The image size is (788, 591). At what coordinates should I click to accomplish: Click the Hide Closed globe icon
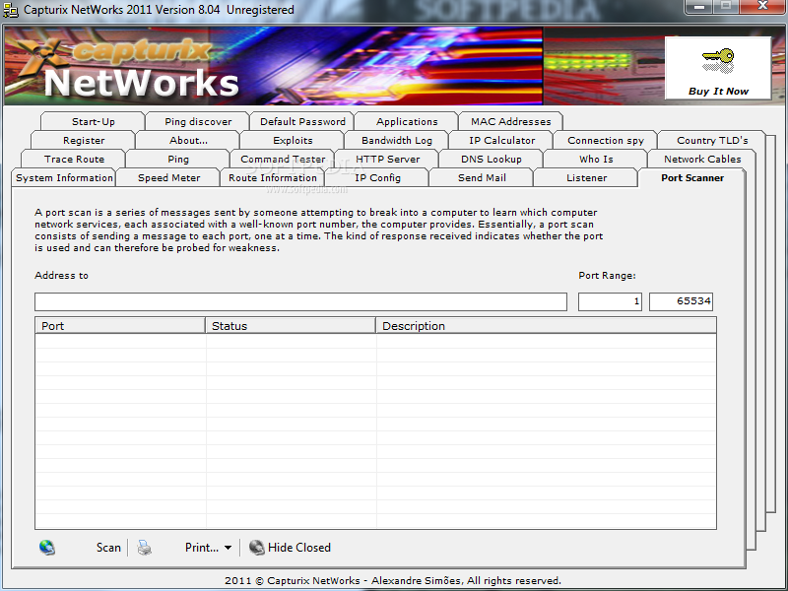tap(256, 548)
